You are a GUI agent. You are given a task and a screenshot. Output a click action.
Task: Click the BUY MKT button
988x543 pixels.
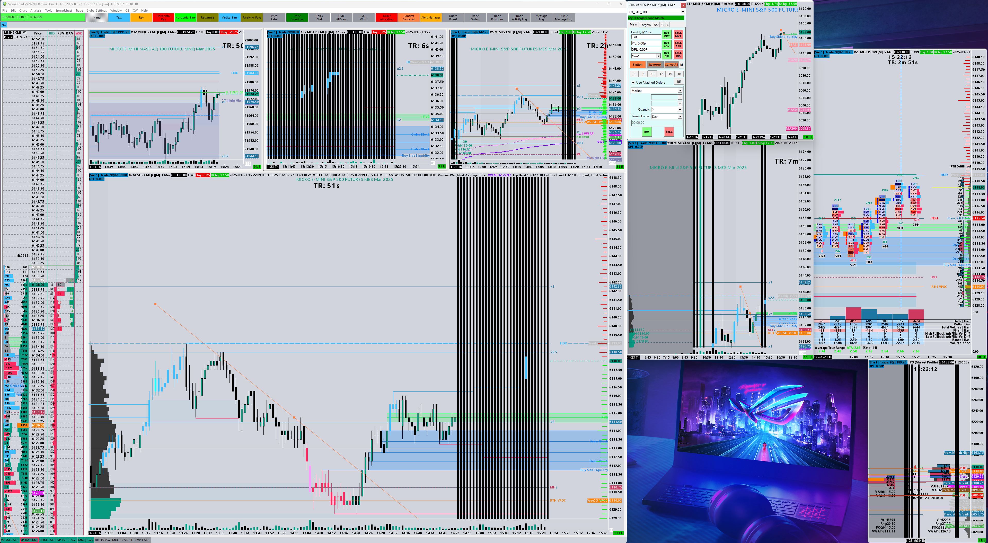[667, 34]
